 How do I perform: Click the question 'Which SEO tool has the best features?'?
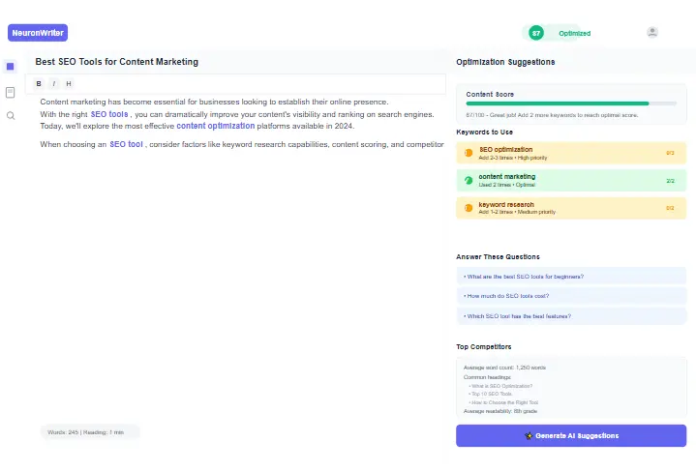[571, 316]
